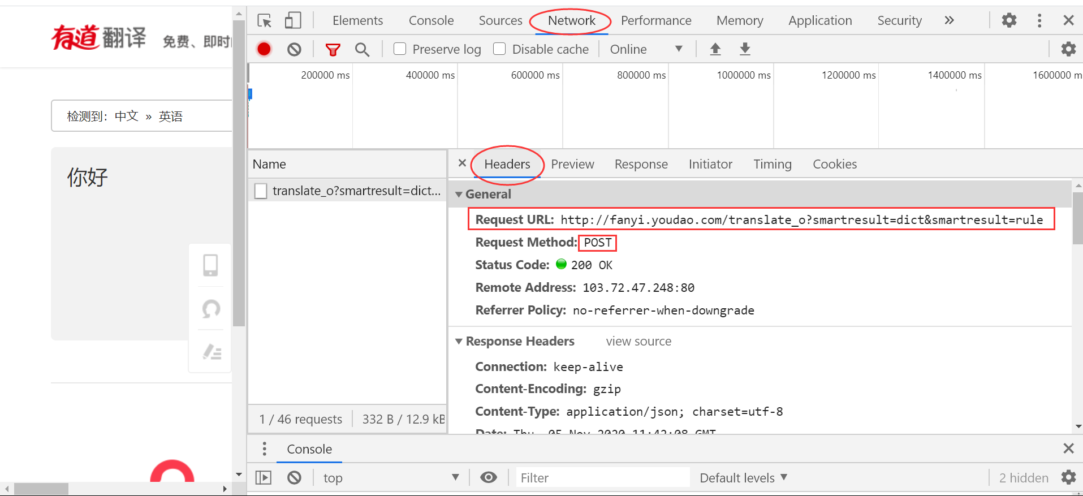The width and height of the screenshot is (1083, 496).
Task: Click the 2 hidden messages label
Action: pyautogui.click(x=1023, y=478)
